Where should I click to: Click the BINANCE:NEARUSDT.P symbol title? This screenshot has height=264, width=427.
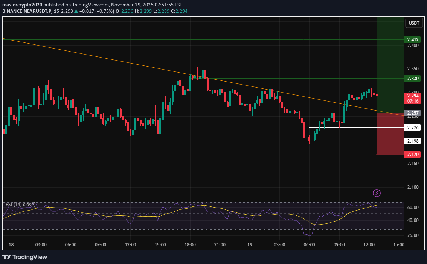coord(27,11)
